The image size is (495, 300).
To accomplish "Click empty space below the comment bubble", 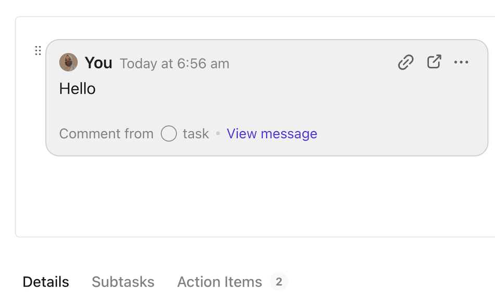I will [x=250, y=198].
